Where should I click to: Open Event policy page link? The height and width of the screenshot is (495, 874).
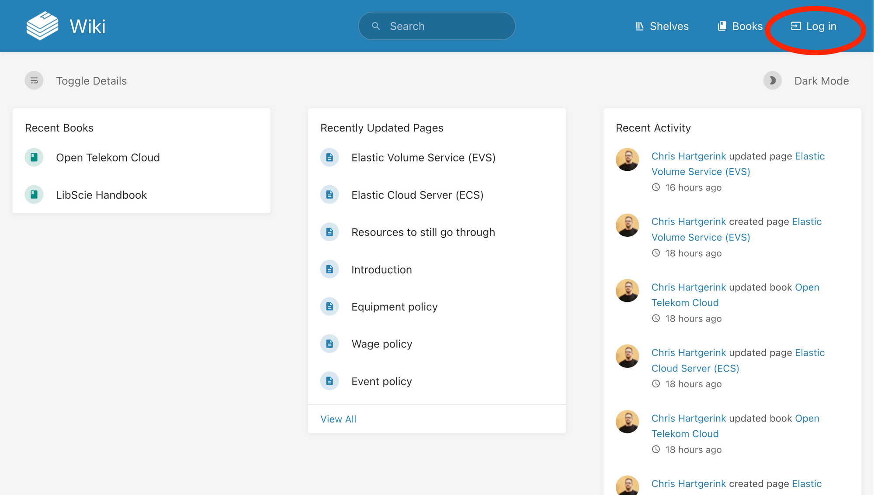point(382,381)
